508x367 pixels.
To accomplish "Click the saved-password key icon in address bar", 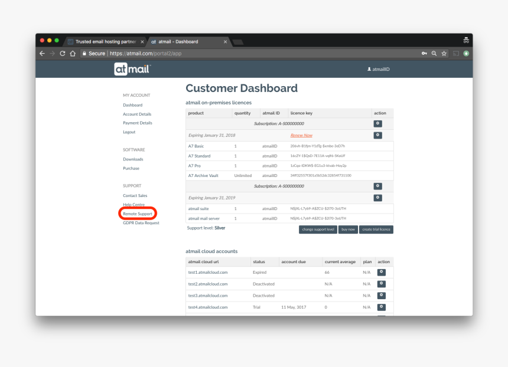I will coord(424,53).
